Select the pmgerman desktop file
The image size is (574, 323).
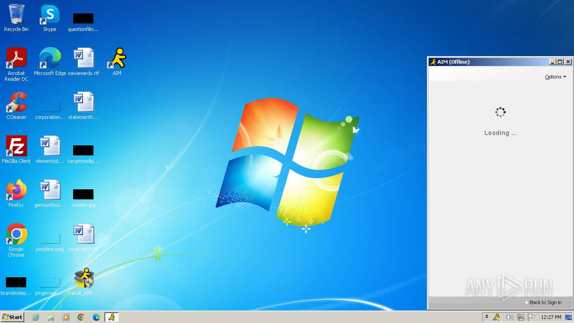50,285
